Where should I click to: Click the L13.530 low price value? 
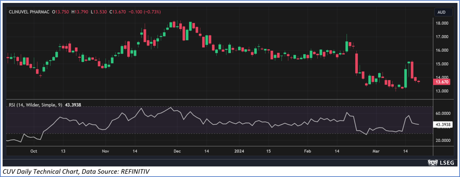99,12
